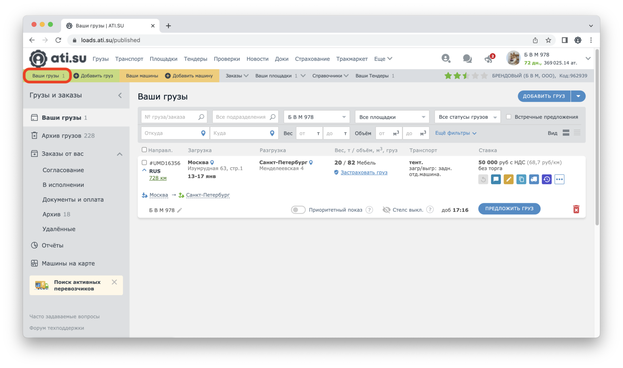The height and width of the screenshot is (368, 623).
Task: Collapse the Грузы и заказы sidebar
Action: (120, 95)
